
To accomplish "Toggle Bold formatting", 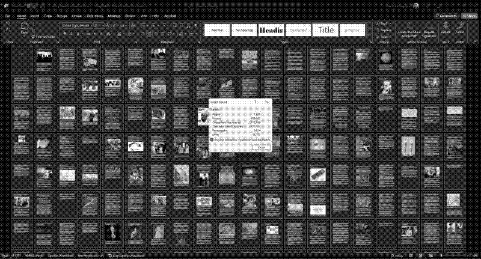I will click(x=65, y=34).
